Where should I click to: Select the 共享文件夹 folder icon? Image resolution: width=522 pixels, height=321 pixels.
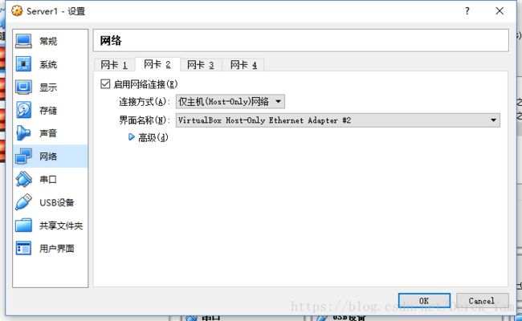click(x=23, y=226)
